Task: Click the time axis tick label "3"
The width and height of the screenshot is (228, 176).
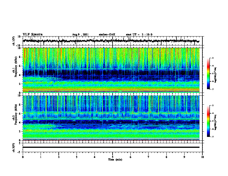Action: pos(77,157)
